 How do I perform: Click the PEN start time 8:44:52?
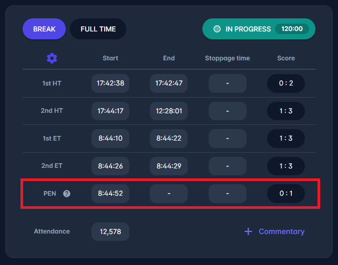click(110, 194)
